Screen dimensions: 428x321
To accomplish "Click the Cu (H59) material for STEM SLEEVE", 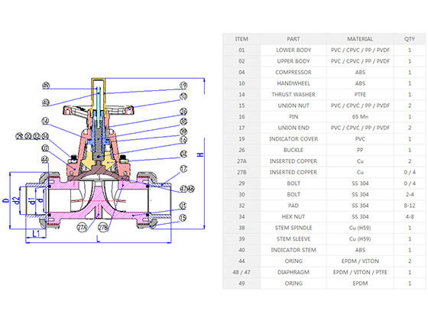I will [360, 238].
